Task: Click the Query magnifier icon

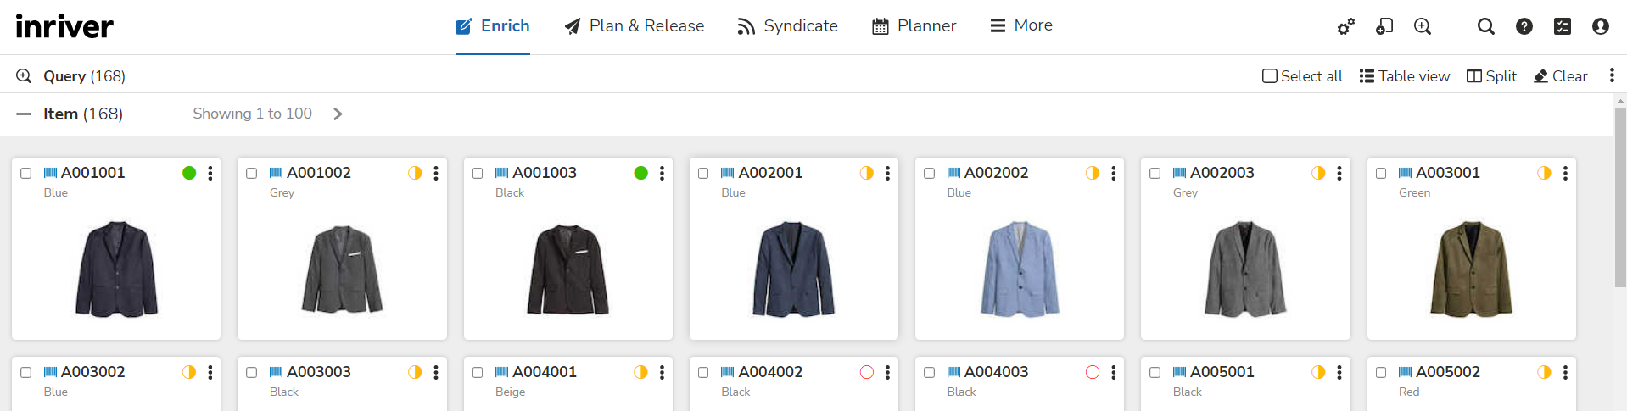Action: (x=24, y=76)
